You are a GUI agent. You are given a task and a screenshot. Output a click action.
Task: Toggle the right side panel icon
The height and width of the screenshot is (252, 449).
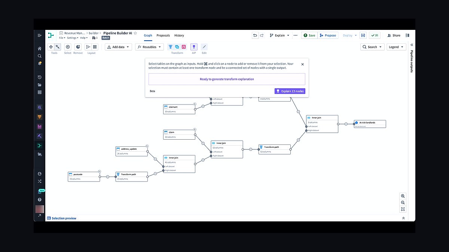[408, 35]
